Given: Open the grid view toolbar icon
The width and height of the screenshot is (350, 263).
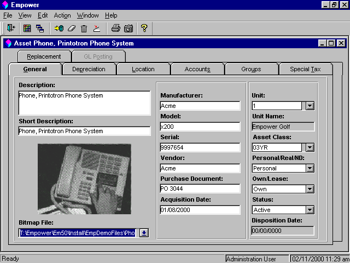Looking at the screenshot, I should [x=27, y=28].
